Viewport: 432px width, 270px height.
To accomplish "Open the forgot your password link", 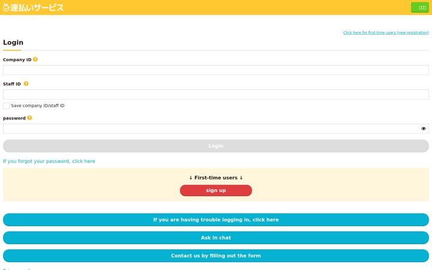I will [49, 161].
